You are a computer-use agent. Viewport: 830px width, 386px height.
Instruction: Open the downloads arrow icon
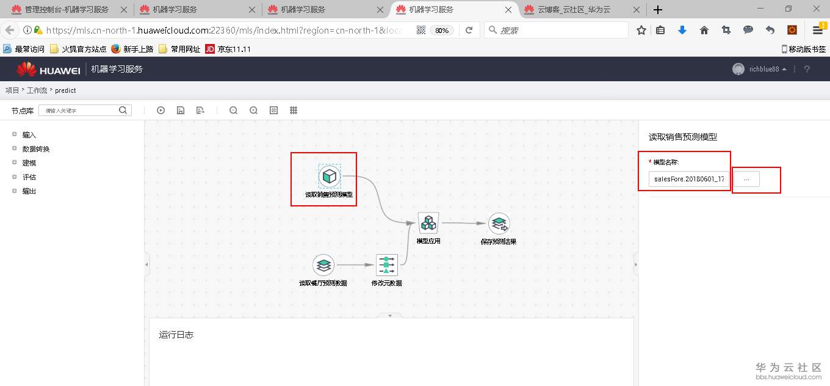coord(682,30)
